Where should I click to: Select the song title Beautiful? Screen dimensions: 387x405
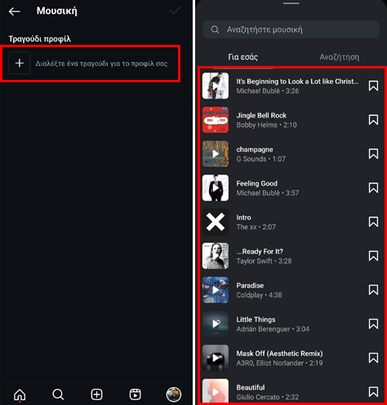[x=251, y=387]
